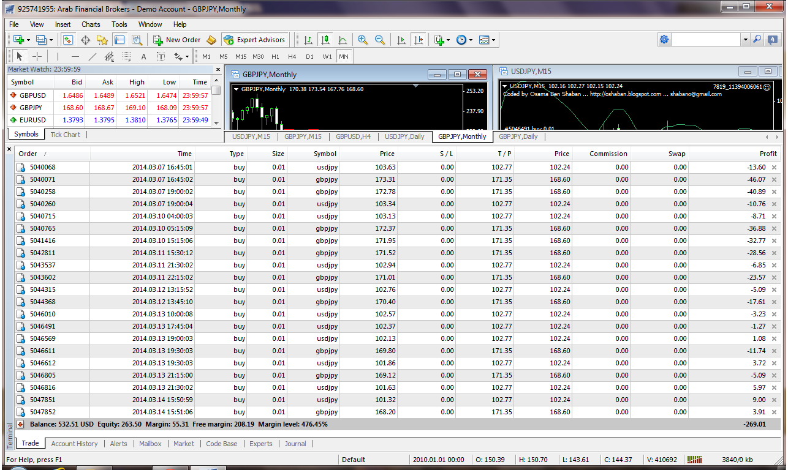Open the Periods clock icon
The image size is (788, 470).
click(461, 40)
